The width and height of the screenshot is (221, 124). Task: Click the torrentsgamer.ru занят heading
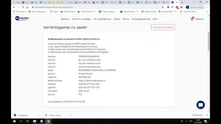click(x=65, y=27)
